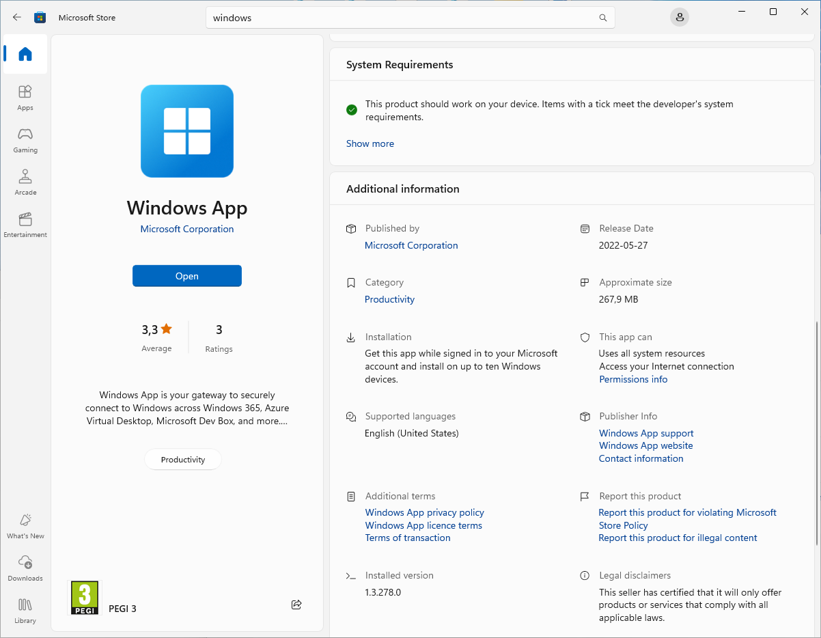This screenshot has width=821, height=638.
Task: Open the Productivity category link
Action: tap(389, 299)
